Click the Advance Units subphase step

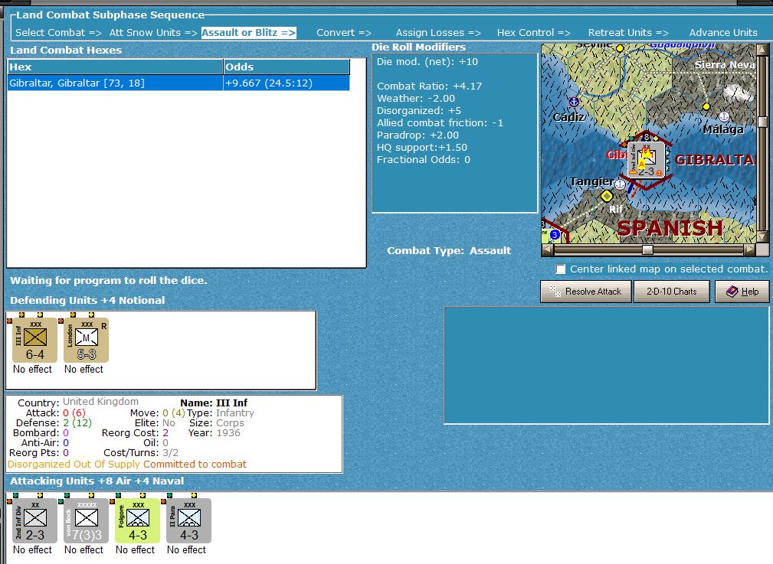pyautogui.click(x=723, y=32)
